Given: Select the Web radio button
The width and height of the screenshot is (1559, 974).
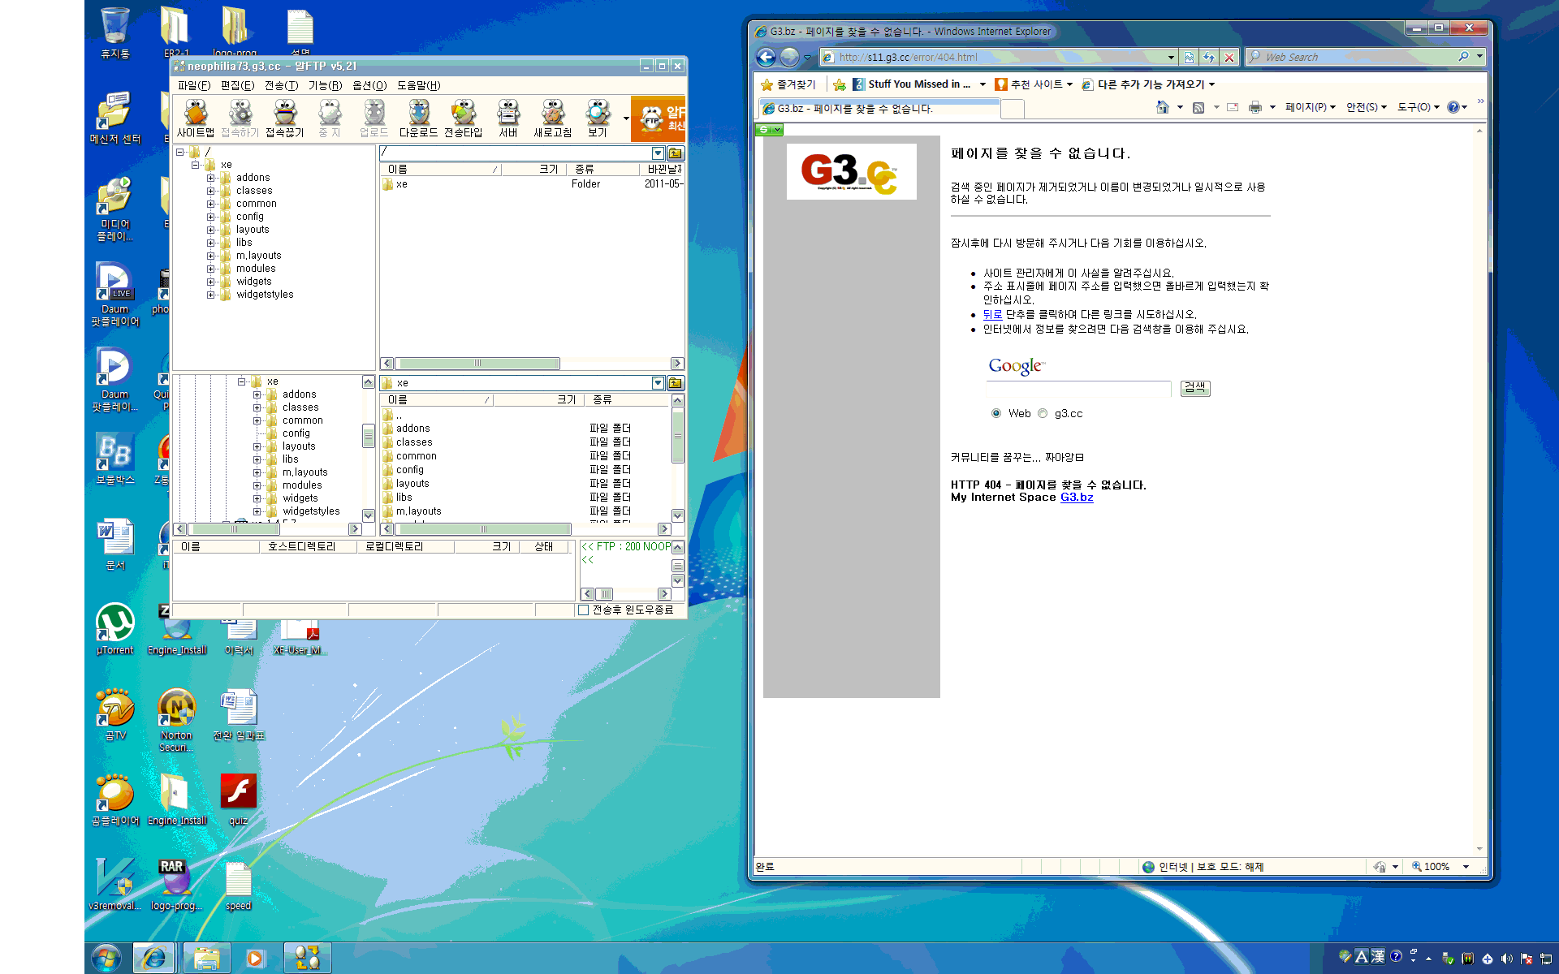Looking at the screenshot, I should click(x=996, y=413).
